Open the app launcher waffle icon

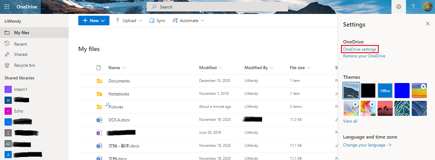click(x=7, y=7)
